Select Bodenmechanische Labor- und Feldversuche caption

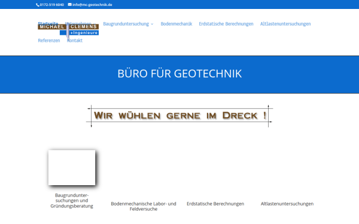pyautogui.click(x=144, y=206)
